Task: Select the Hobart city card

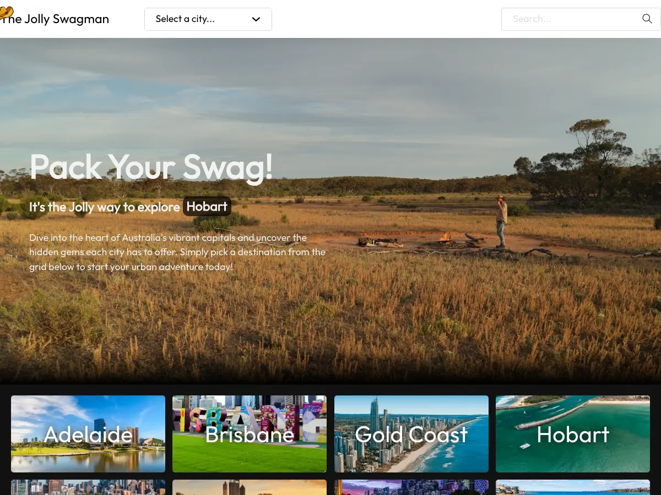Action: [x=573, y=434]
